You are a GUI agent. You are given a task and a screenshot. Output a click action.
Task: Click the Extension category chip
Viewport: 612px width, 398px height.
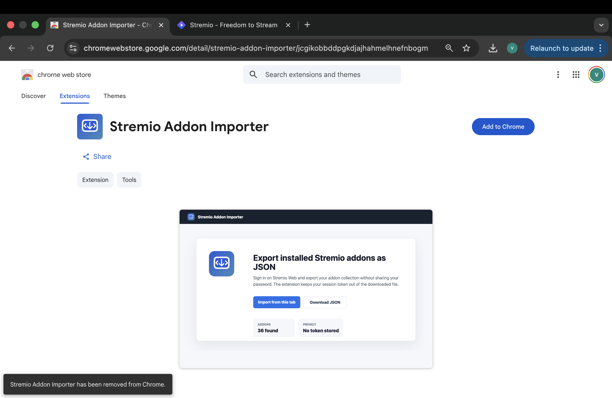click(95, 180)
